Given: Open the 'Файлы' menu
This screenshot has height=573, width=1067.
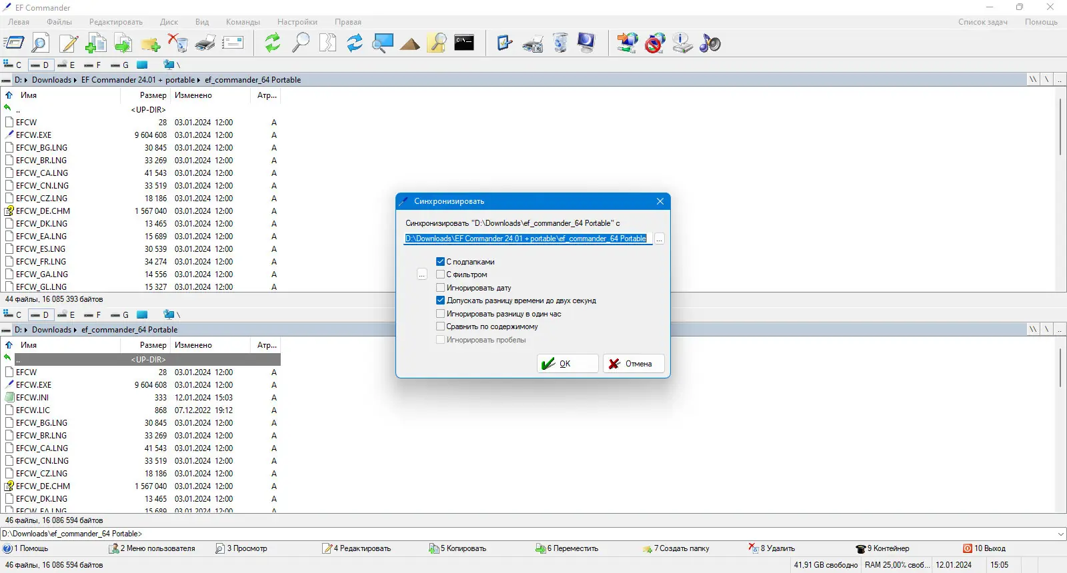Looking at the screenshot, I should [59, 22].
